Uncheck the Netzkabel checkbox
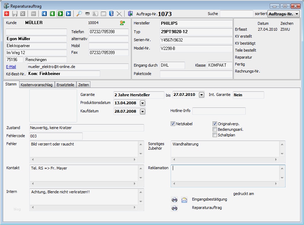 tap(173, 124)
